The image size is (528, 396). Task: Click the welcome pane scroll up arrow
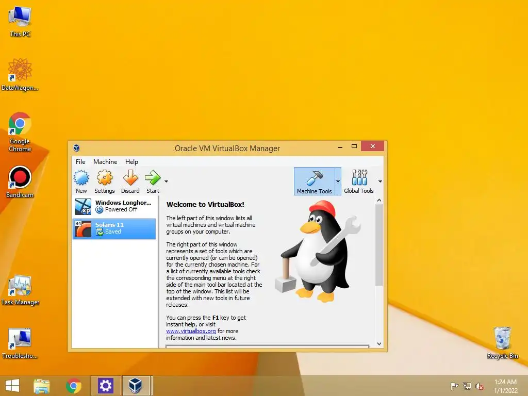click(379, 201)
